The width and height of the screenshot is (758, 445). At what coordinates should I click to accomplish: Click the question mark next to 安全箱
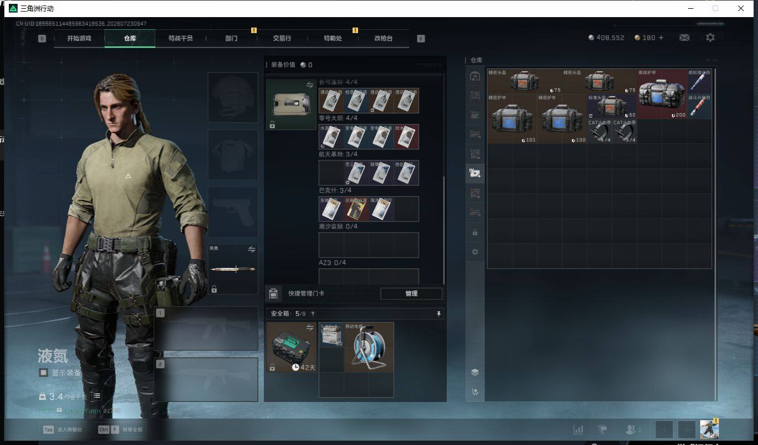[x=313, y=314]
